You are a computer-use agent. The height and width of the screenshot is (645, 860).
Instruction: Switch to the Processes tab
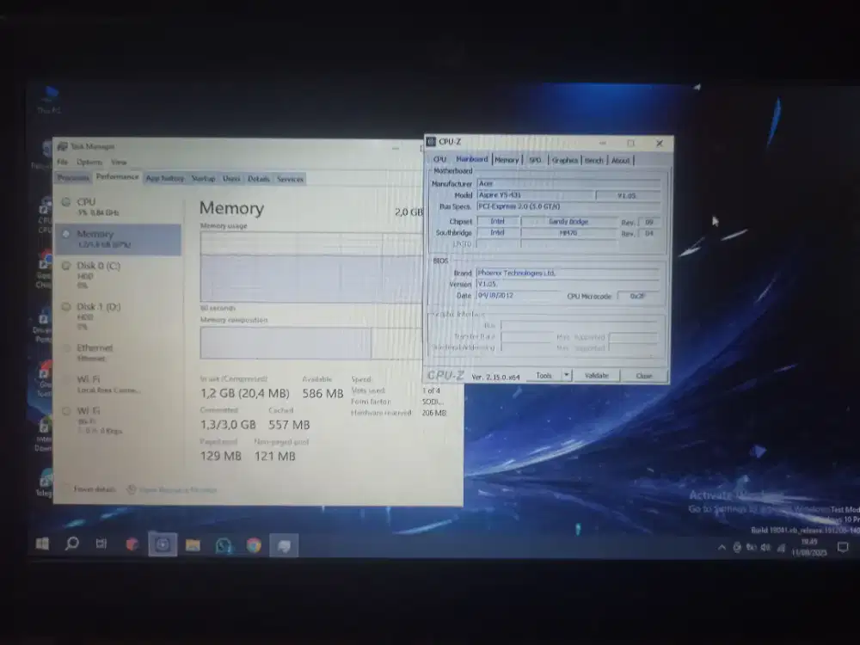(73, 178)
